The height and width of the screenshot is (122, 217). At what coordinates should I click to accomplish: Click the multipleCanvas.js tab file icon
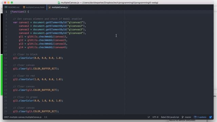[50, 7]
